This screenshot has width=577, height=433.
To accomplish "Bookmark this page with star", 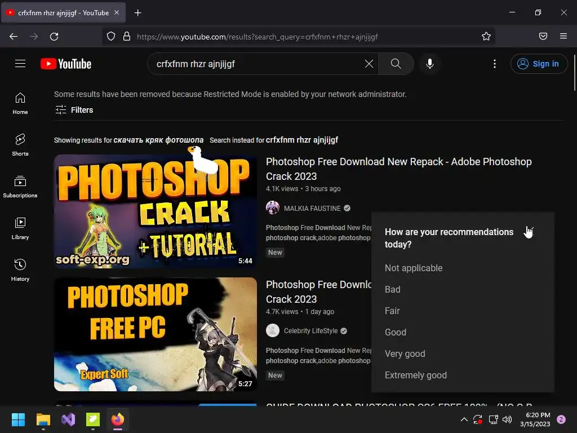I will tap(486, 37).
